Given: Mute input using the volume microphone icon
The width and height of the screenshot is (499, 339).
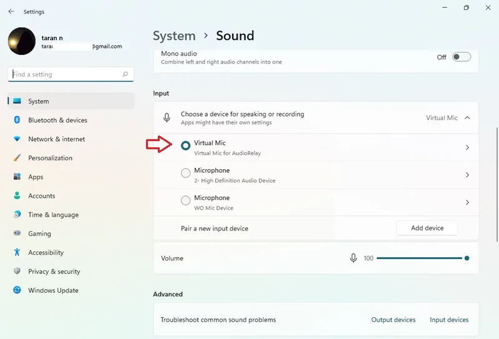Looking at the screenshot, I should (x=353, y=258).
